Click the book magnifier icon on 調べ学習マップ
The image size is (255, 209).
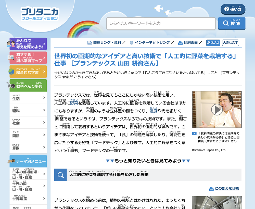(x=11, y=57)
